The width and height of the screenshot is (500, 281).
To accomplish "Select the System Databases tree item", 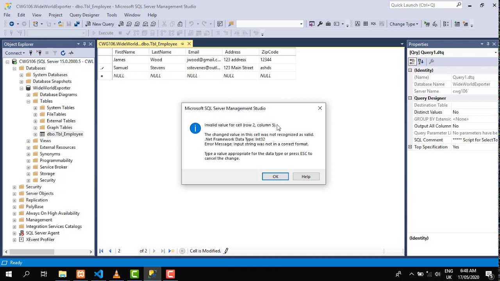I will pyautogui.click(x=50, y=75).
